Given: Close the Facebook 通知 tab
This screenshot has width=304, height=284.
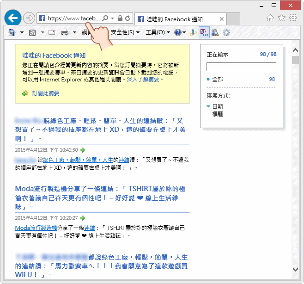Looking at the screenshot, I should [x=222, y=19].
